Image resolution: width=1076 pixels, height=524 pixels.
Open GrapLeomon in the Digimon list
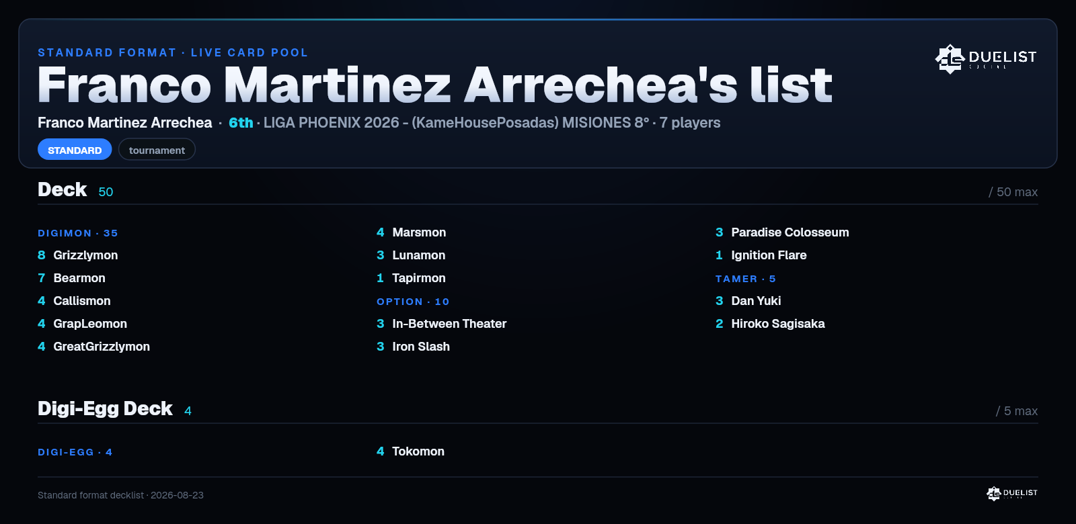pyautogui.click(x=82, y=324)
